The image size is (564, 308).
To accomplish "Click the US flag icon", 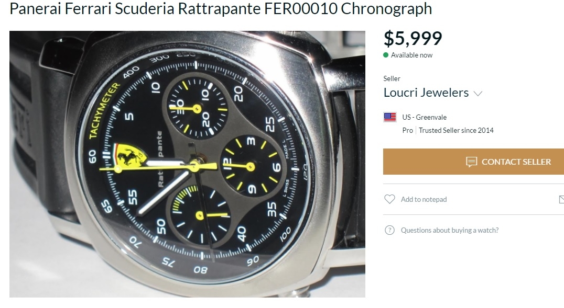I will click(x=390, y=117).
